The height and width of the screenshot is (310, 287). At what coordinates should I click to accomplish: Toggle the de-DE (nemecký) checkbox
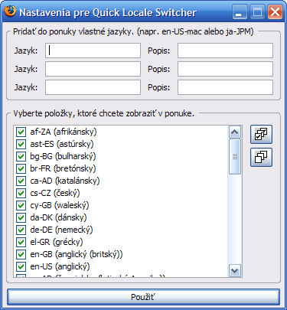(x=21, y=230)
